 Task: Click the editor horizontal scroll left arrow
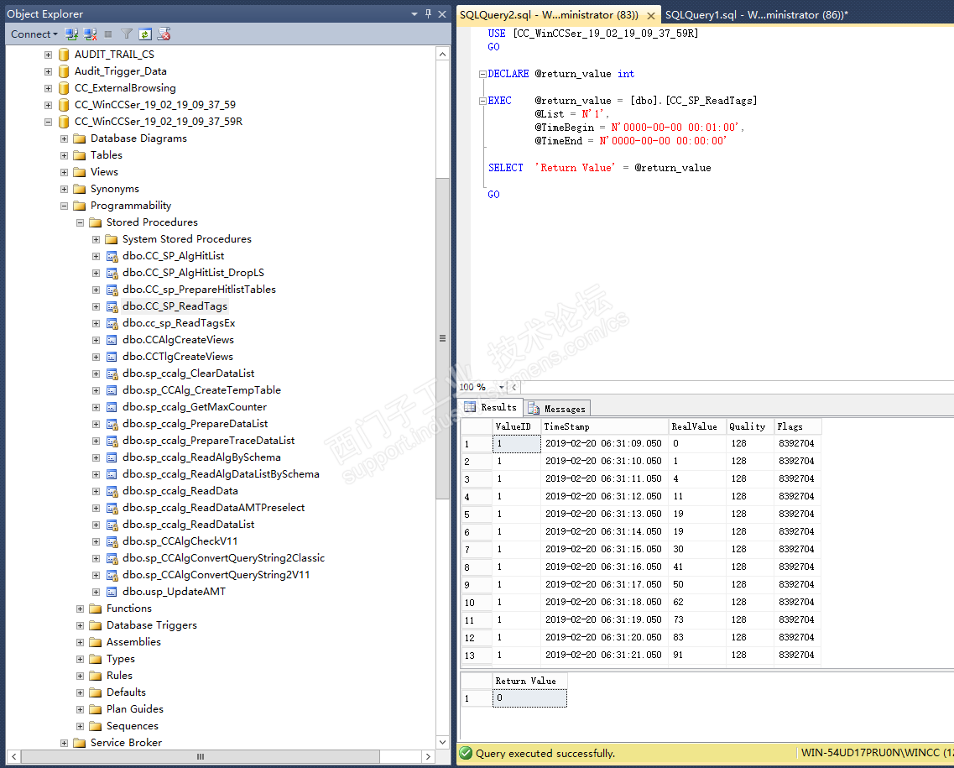coord(514,387)
